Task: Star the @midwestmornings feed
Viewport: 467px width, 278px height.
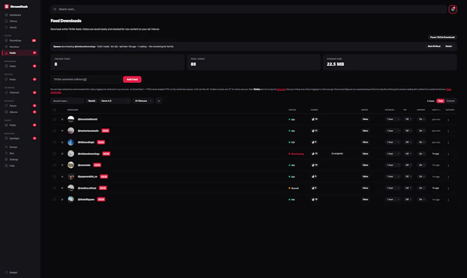Action: [62, 154]
